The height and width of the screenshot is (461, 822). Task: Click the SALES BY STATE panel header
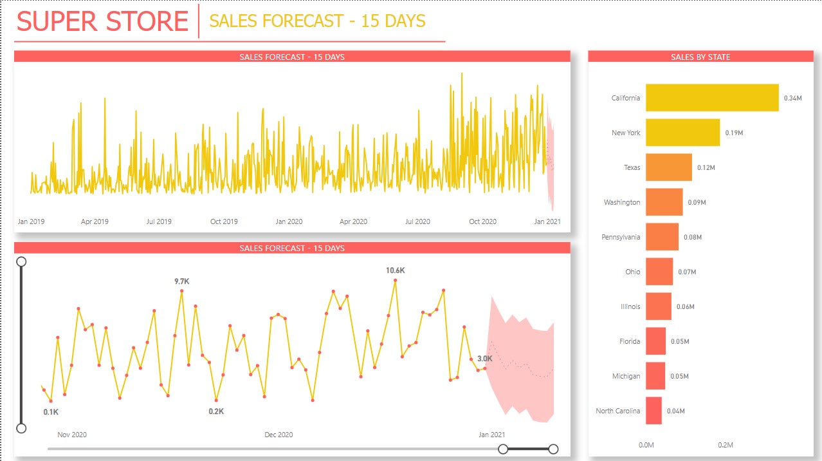pos(701,57)
